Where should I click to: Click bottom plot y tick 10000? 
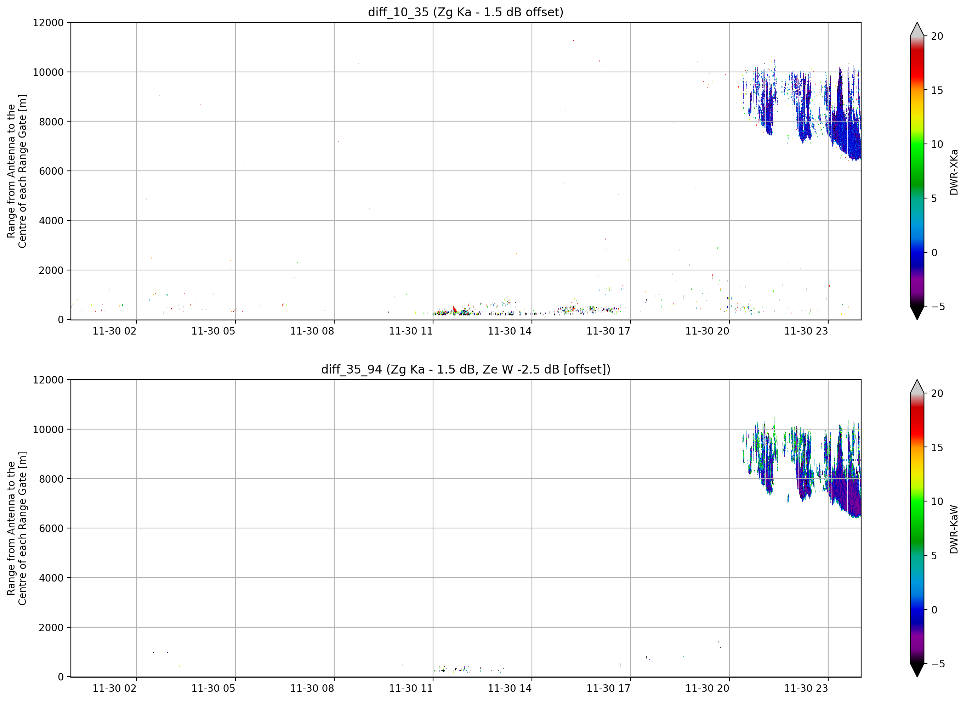[x=48, y=430]
